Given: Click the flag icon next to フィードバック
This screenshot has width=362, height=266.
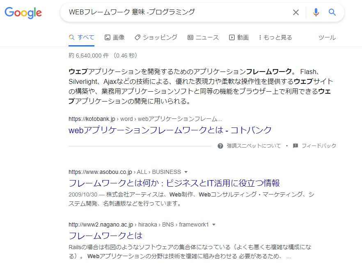Looking at the screenshot, I should coord(295,146).
